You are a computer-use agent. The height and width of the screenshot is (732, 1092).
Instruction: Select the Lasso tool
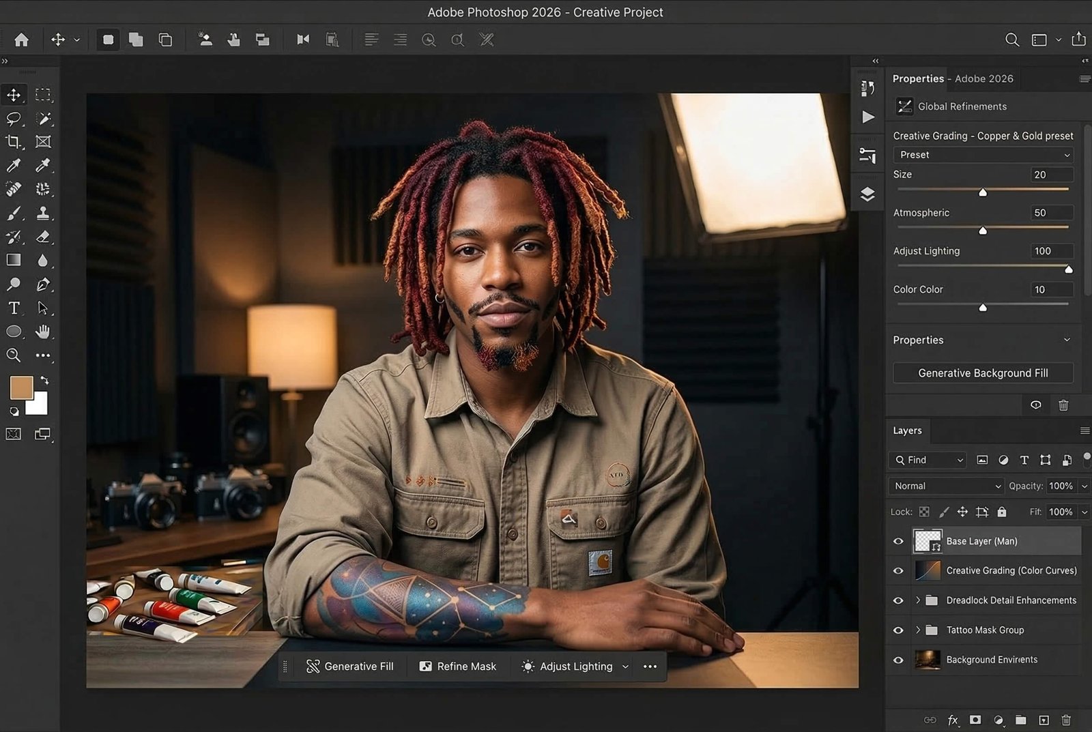click(14, 119)
